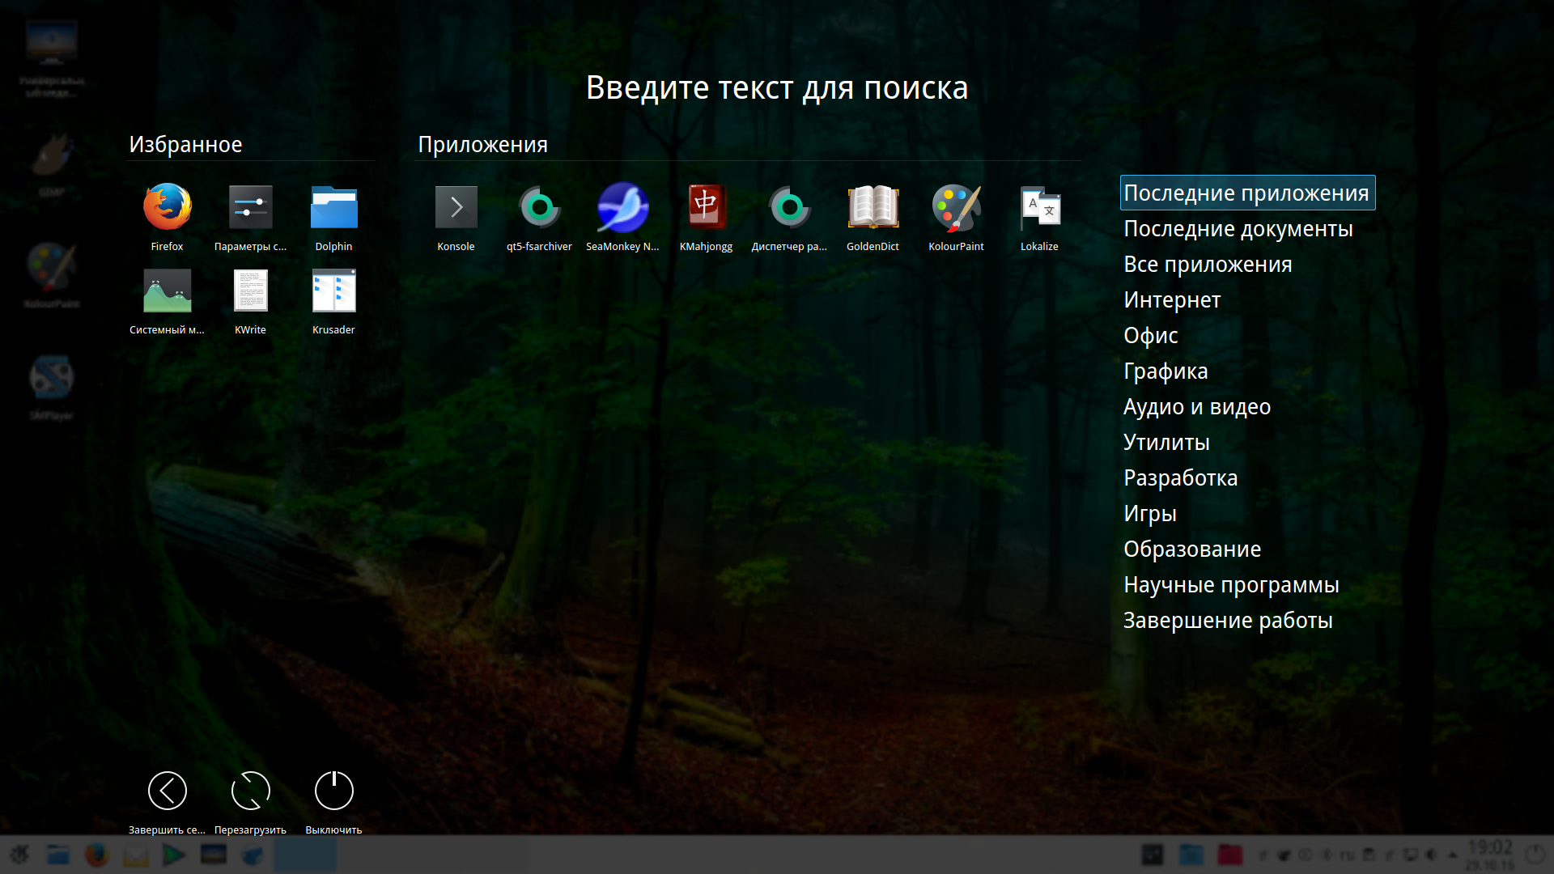Choose the Графика category
The width and height of the screenshot is (1554, 874).
(x=1165, y=371)
